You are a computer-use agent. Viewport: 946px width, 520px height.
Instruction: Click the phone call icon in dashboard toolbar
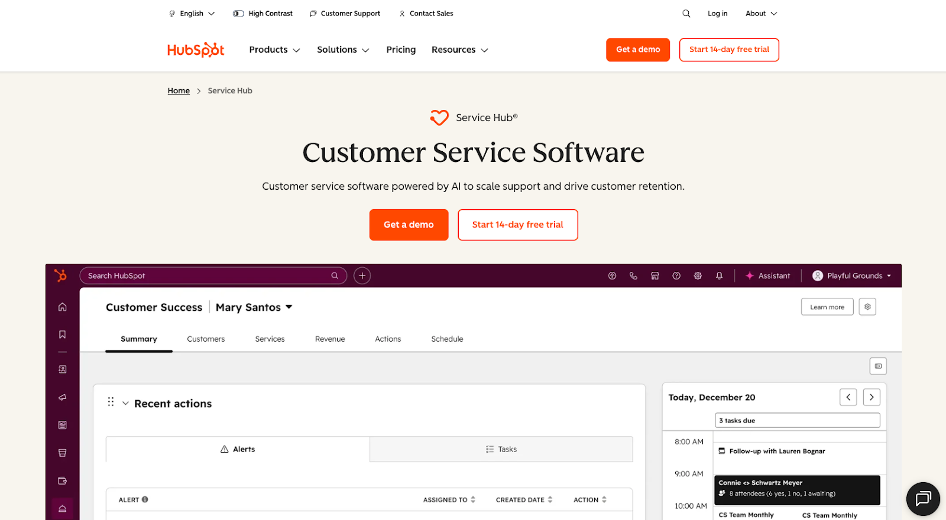[x=633, y=276]
